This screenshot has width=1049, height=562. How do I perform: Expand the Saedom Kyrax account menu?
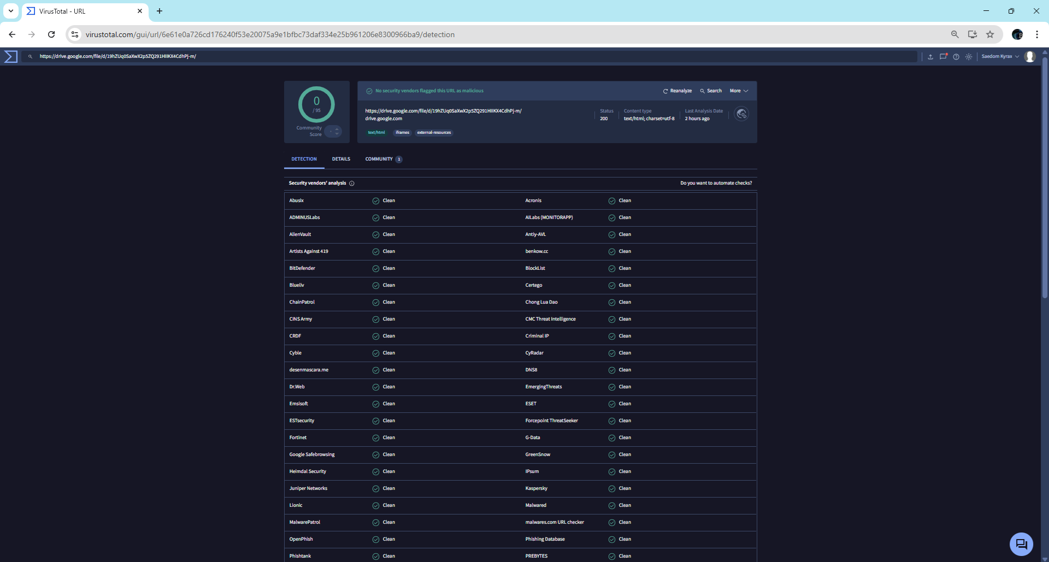[999, 57]
